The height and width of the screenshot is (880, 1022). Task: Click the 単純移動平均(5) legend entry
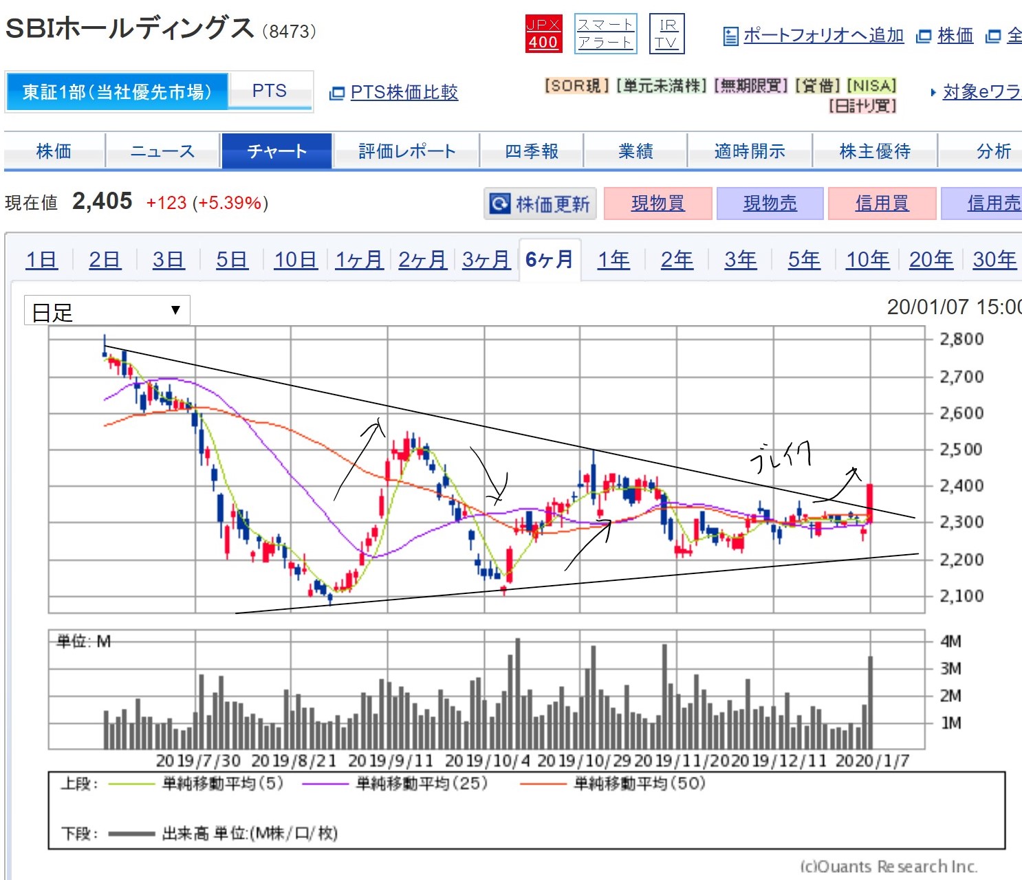[x=196, y=784]
